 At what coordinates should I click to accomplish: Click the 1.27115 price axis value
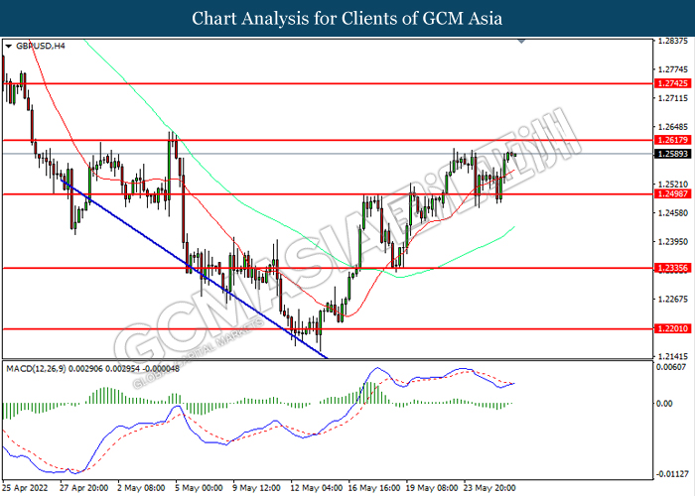tap(673, 98)
